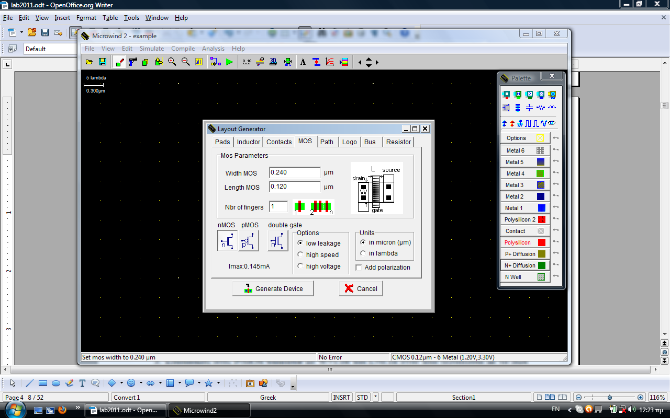Select the double gate device type

coord(278,241)
